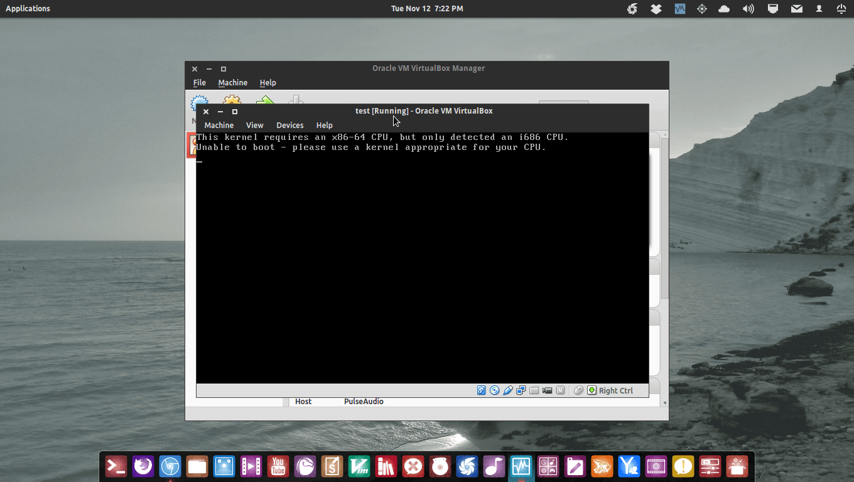Click the keyboard capture arrow indicator
This screenshot has height=482, width=854.
coord(592,390)
